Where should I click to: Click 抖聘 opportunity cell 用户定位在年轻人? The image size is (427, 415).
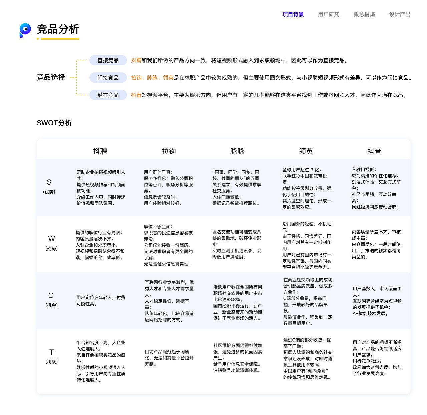pyautogui.click(x=101, y=301)
